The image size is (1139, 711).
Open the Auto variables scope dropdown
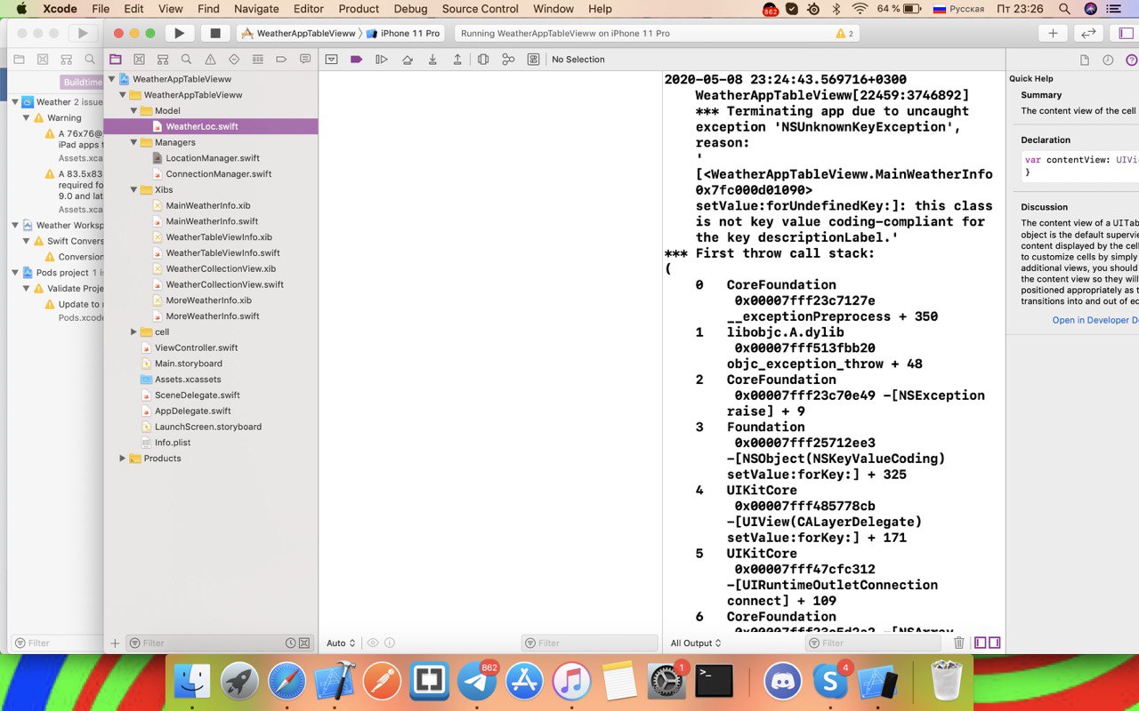coord(341,643)
